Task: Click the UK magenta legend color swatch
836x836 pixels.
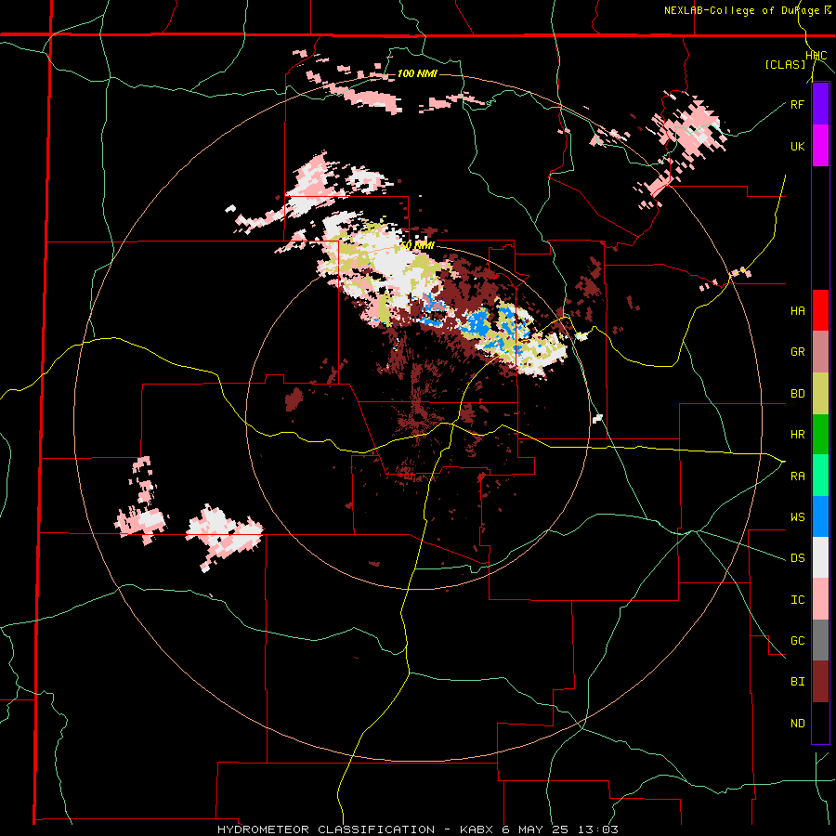Action: [x=820, y=146]
